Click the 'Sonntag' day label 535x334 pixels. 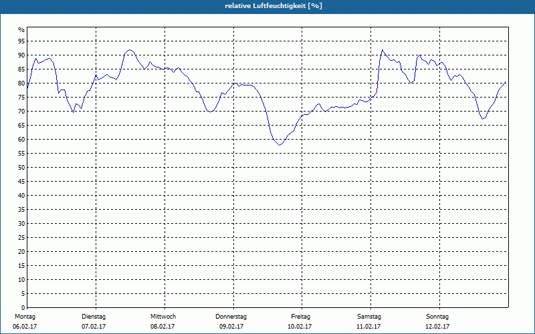[437, 317]
